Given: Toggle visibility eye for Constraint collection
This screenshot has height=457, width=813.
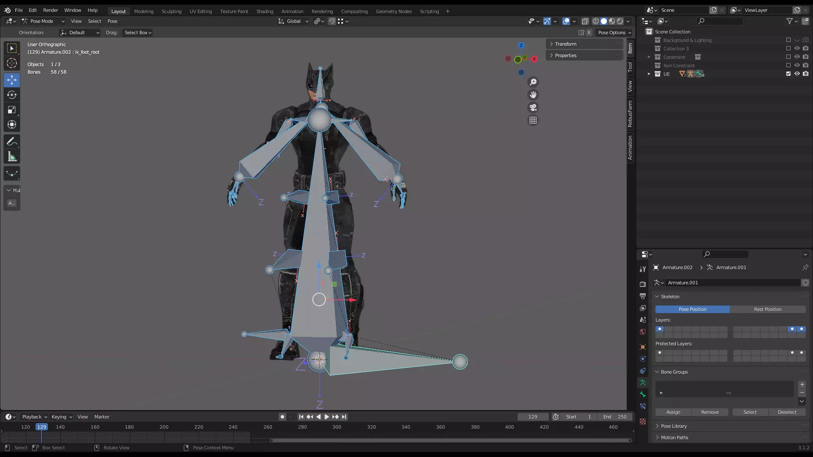Looking at the screenshot, I should [797, 57].
